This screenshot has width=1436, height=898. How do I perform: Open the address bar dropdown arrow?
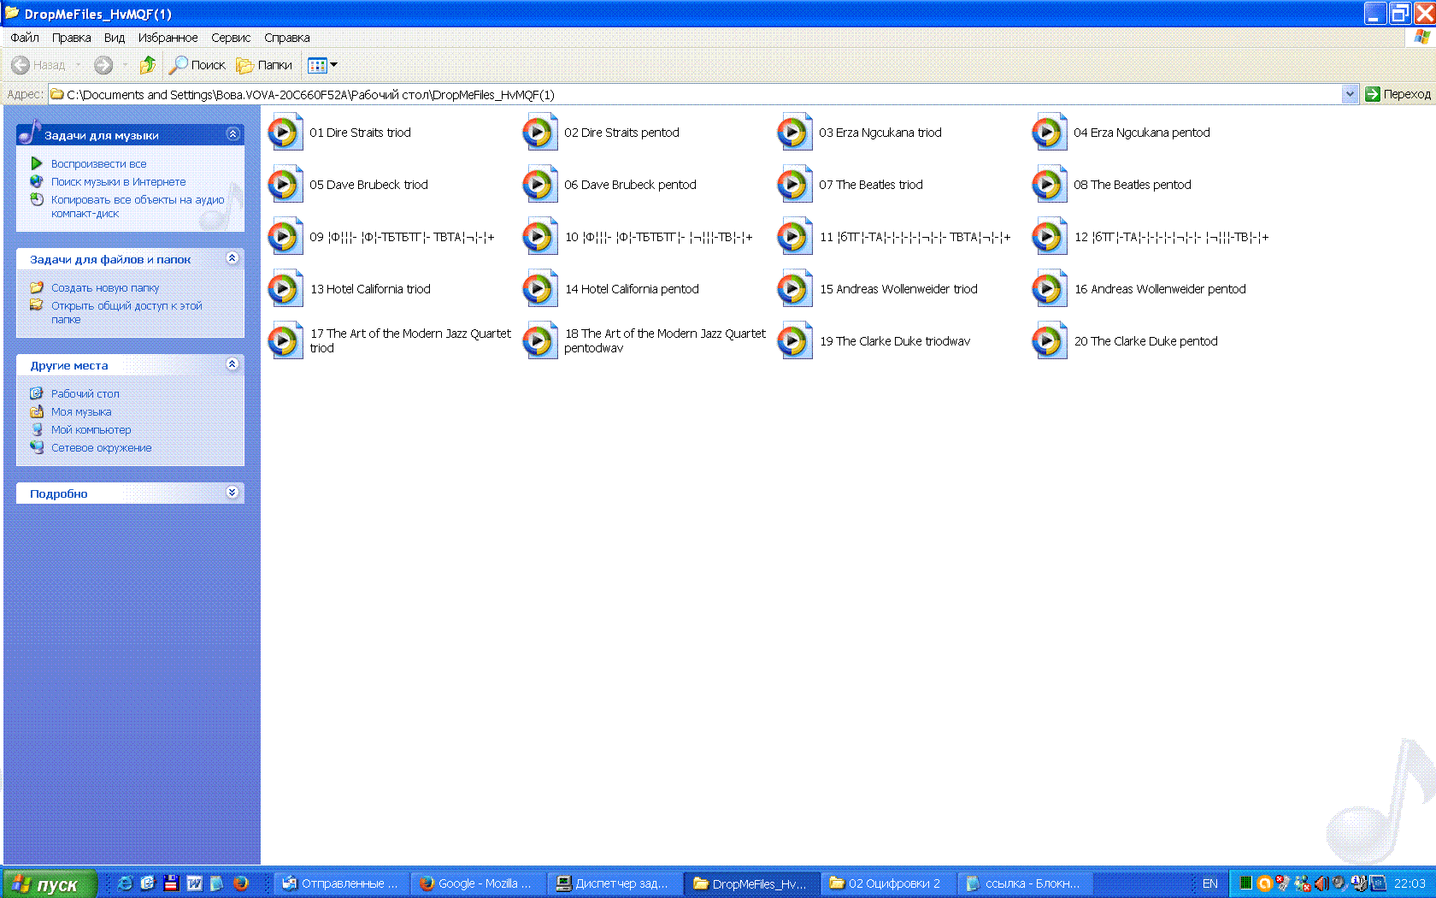pyautogui.click(x=1350, y=94)
